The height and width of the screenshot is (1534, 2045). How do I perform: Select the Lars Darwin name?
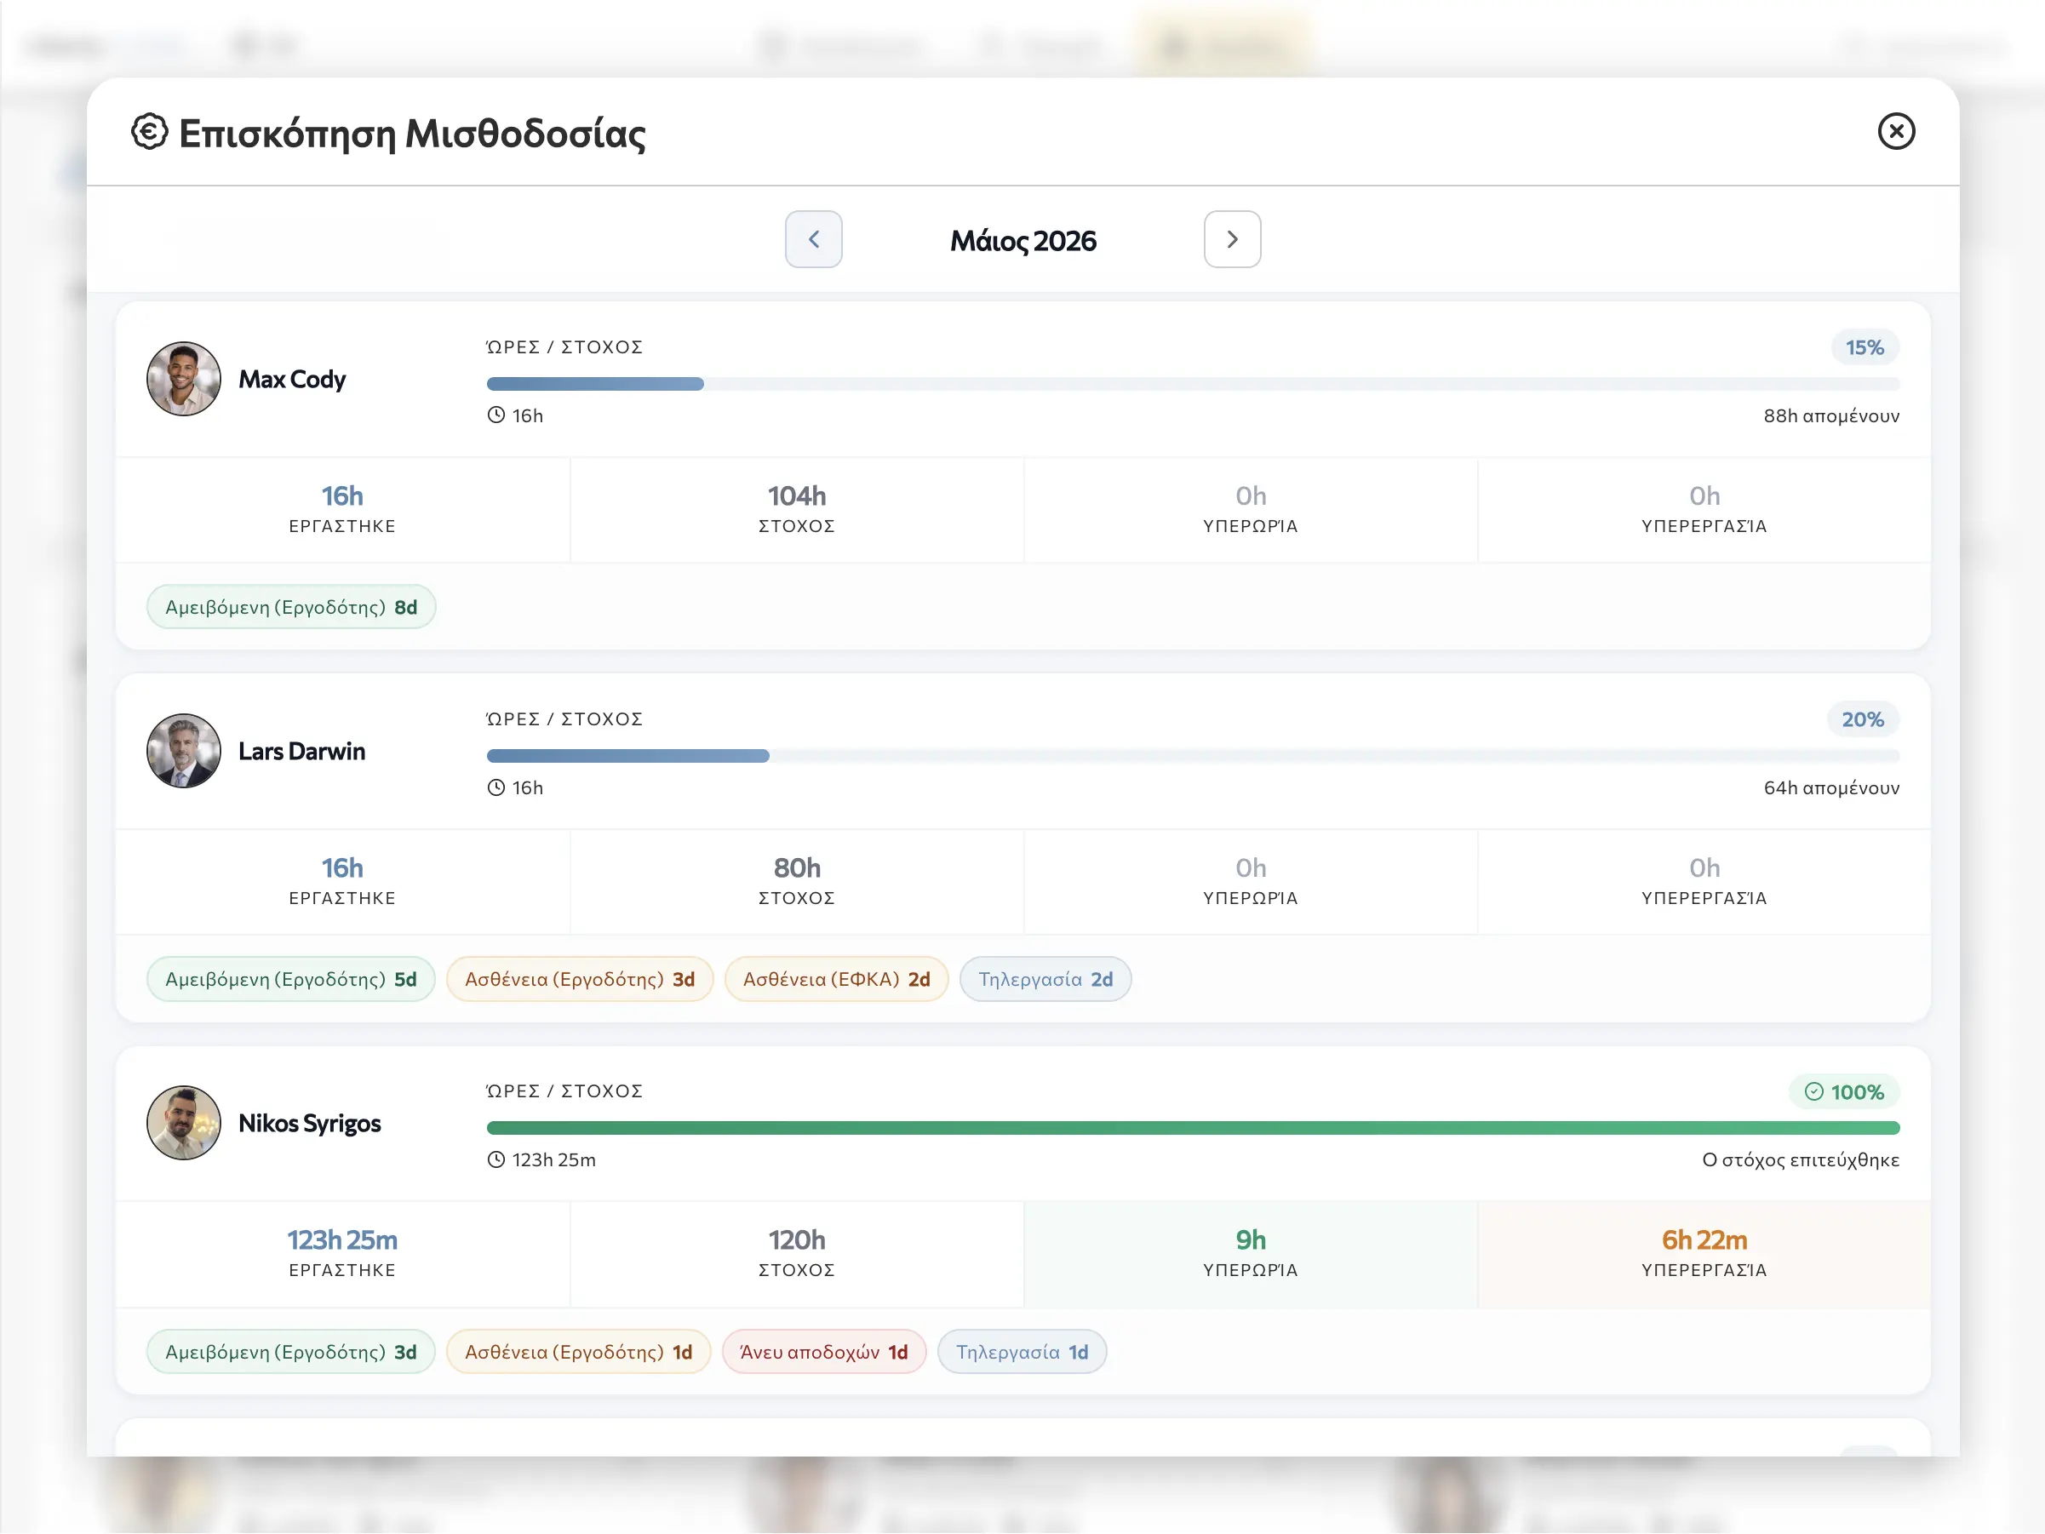(301, 751)
